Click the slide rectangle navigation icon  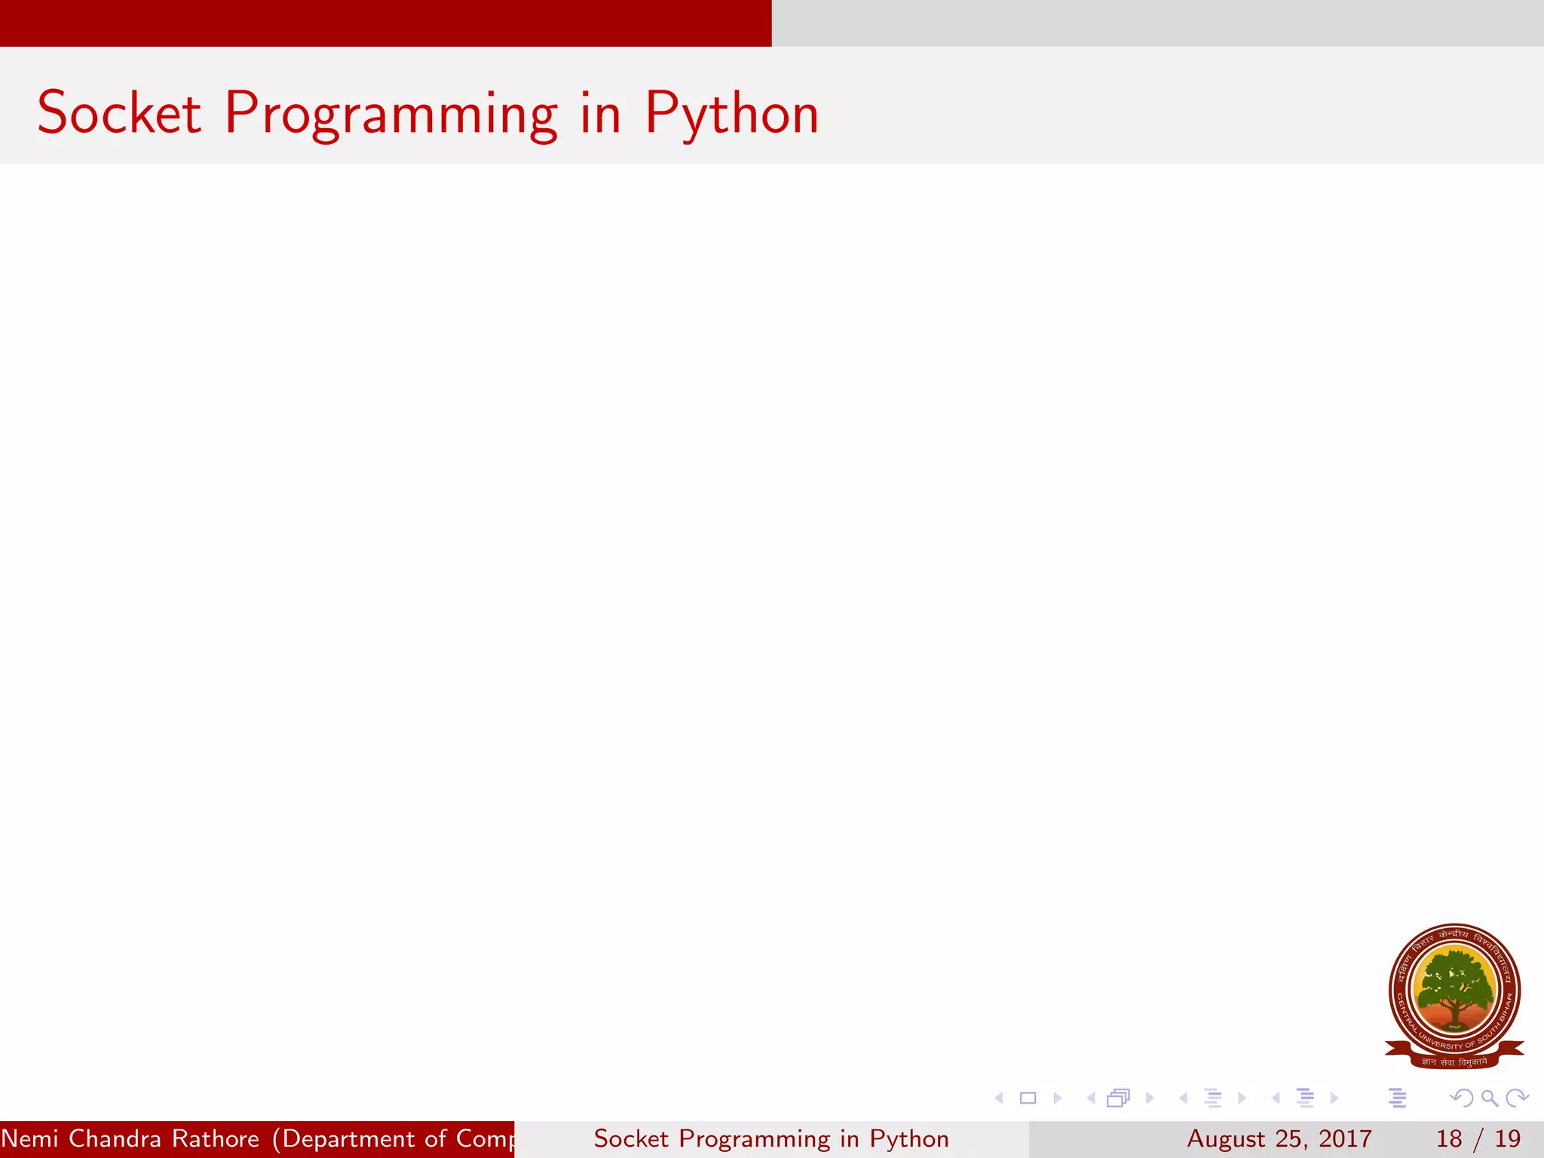(x=1028, y=1098)
